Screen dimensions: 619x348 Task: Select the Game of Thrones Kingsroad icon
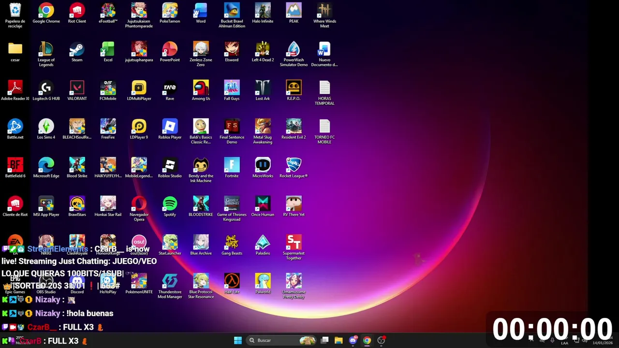click(232, 208)
